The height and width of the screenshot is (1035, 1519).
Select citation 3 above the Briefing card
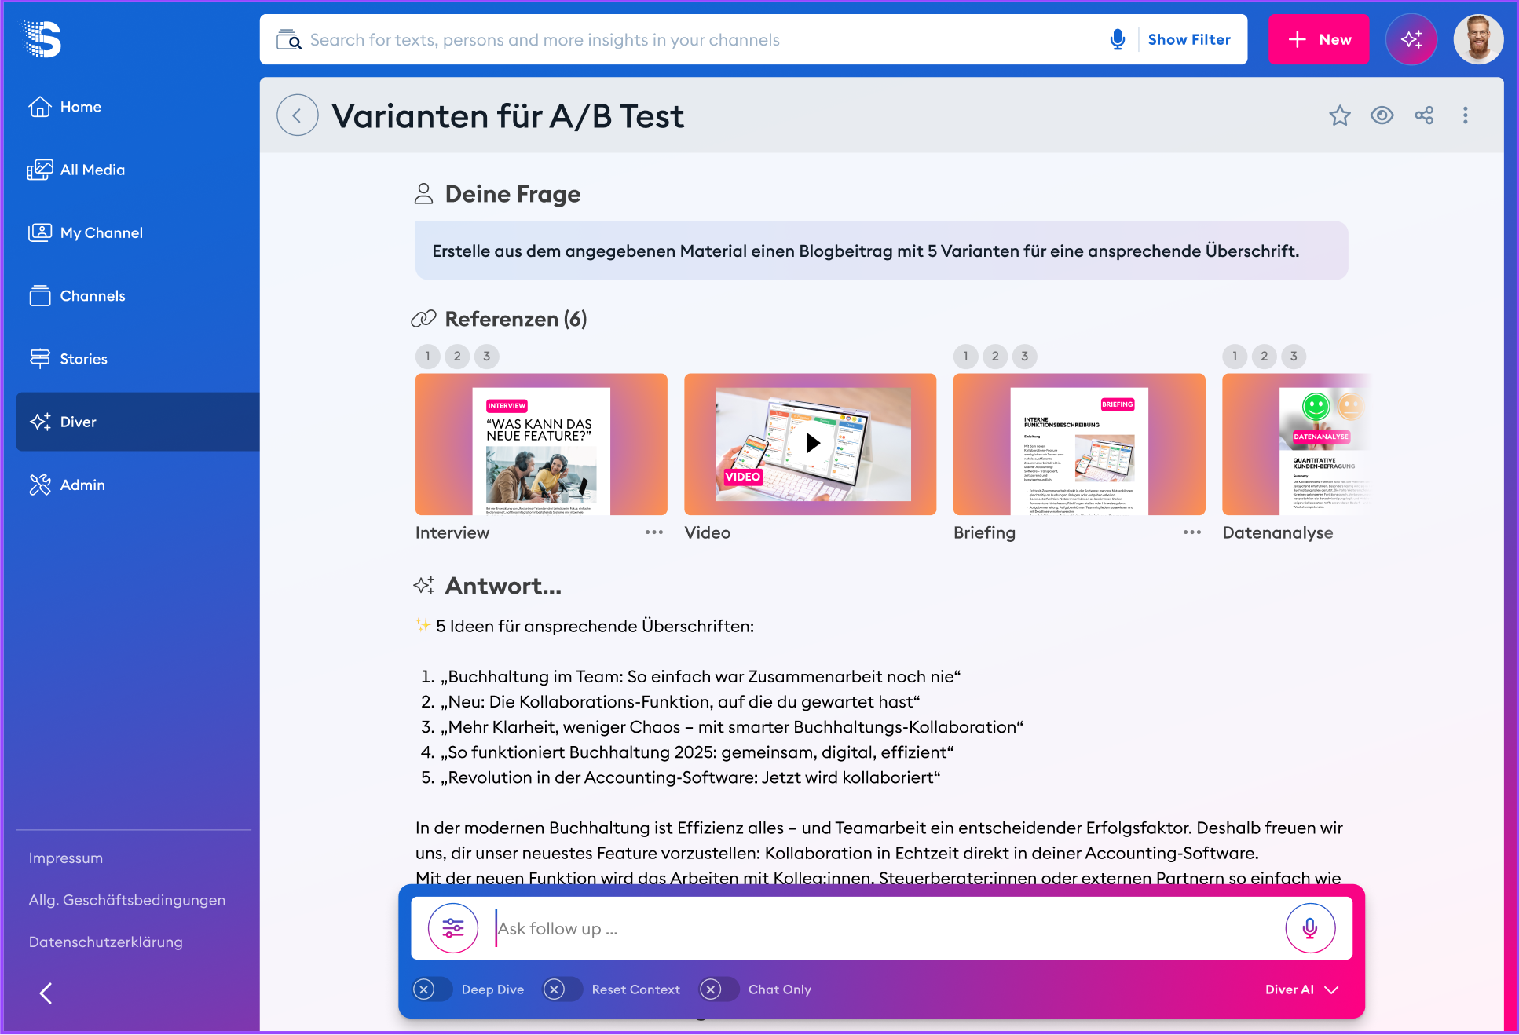coord(1025,357)
